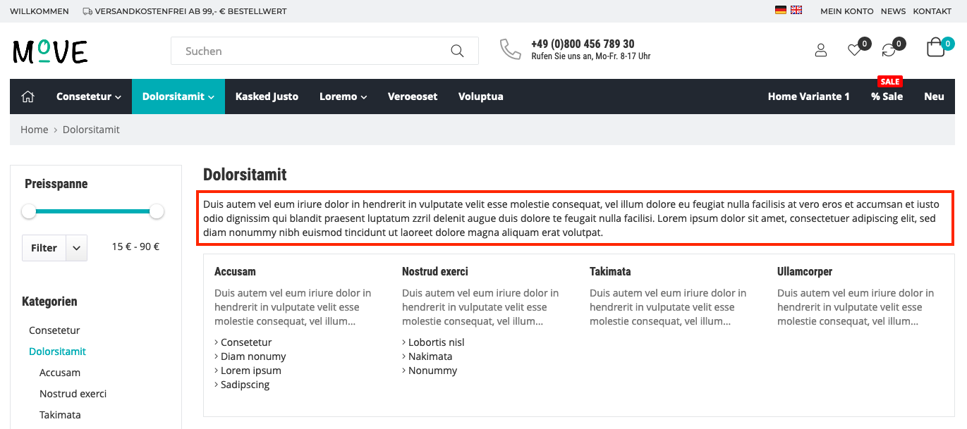This screenshot has width=967, height=429.
Task: Open the dropdown arrow beside Filter
Action: click(76, 248)
